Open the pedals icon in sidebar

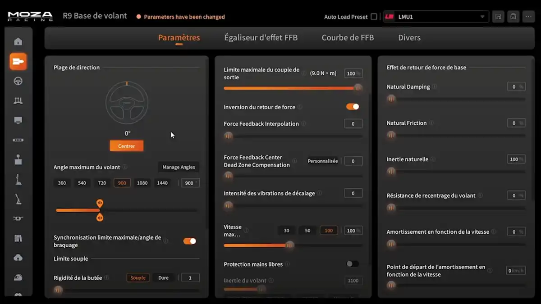[x=18, y=101]
